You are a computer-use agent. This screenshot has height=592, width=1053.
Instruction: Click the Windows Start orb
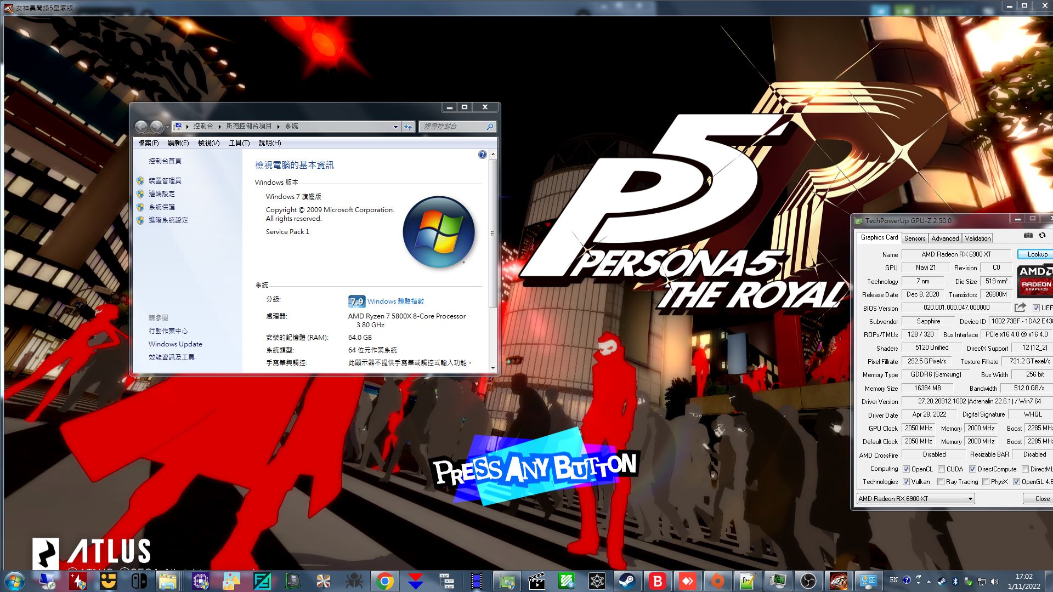[x=15, y=581]
